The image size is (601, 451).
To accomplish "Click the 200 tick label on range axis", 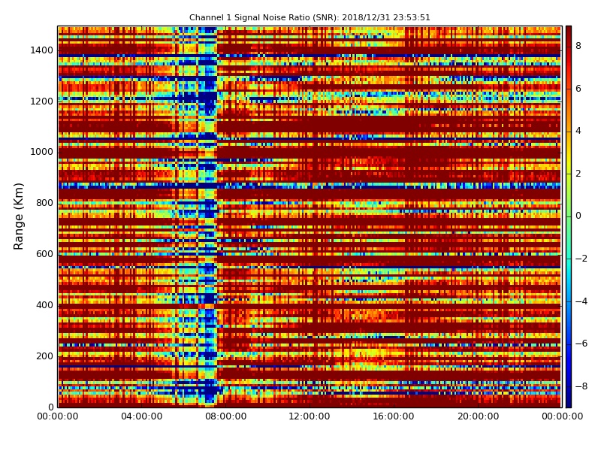I will tap(44, 356).
